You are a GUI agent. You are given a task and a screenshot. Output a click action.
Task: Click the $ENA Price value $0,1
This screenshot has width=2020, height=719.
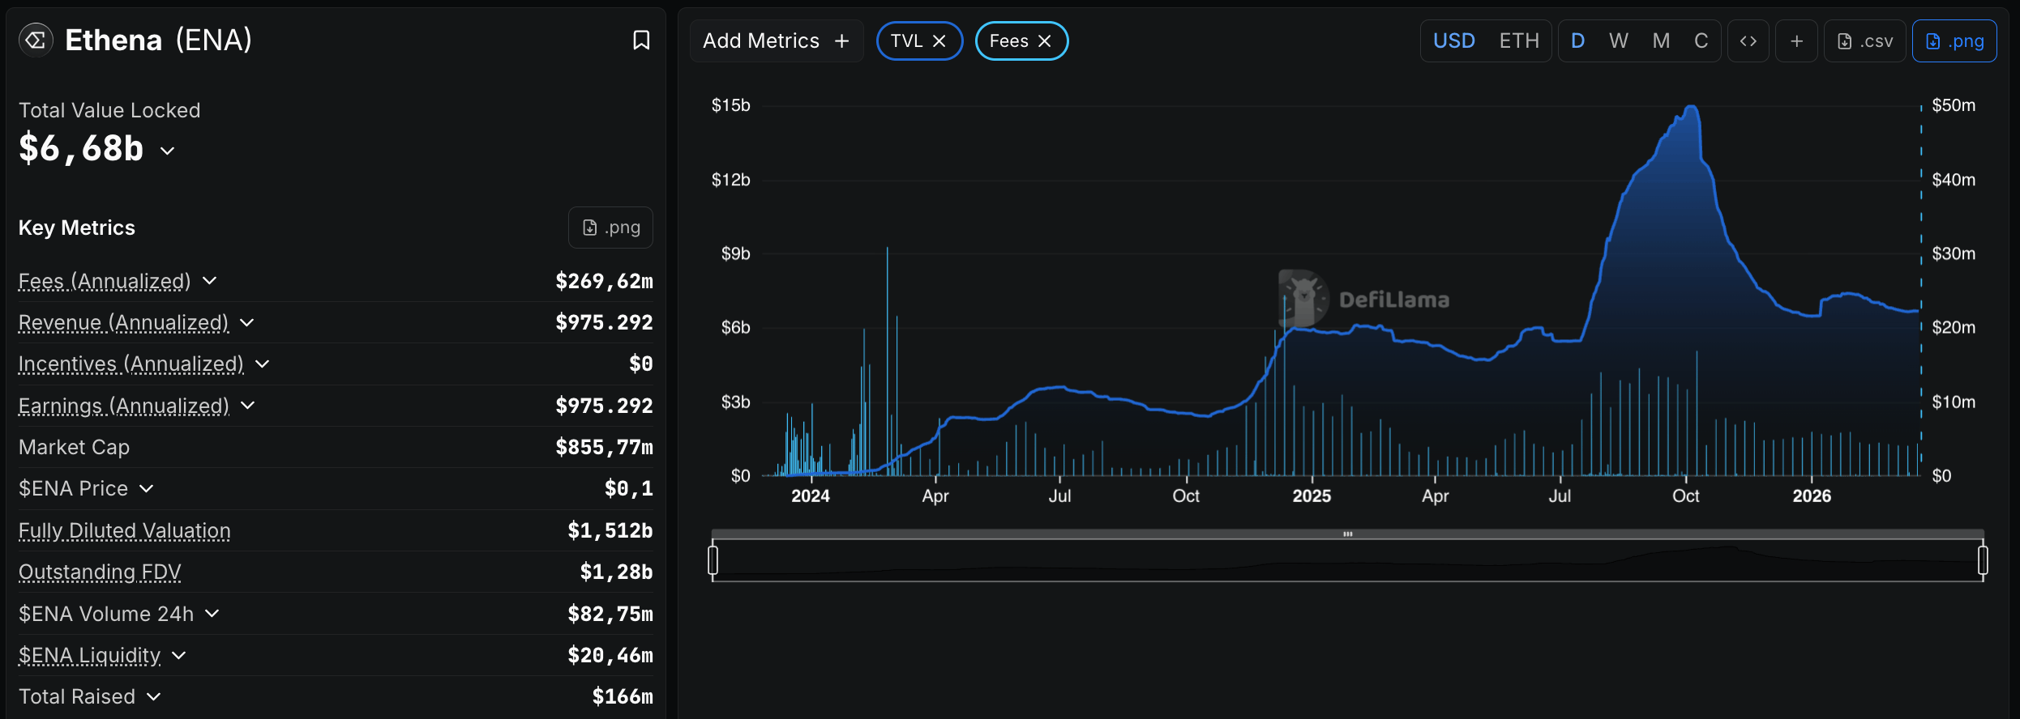click(x=629, y=488)
